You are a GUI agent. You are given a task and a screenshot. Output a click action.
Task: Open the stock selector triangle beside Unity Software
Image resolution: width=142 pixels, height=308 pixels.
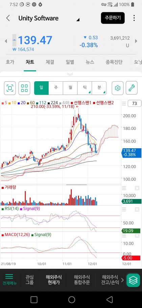coord(78,20)
